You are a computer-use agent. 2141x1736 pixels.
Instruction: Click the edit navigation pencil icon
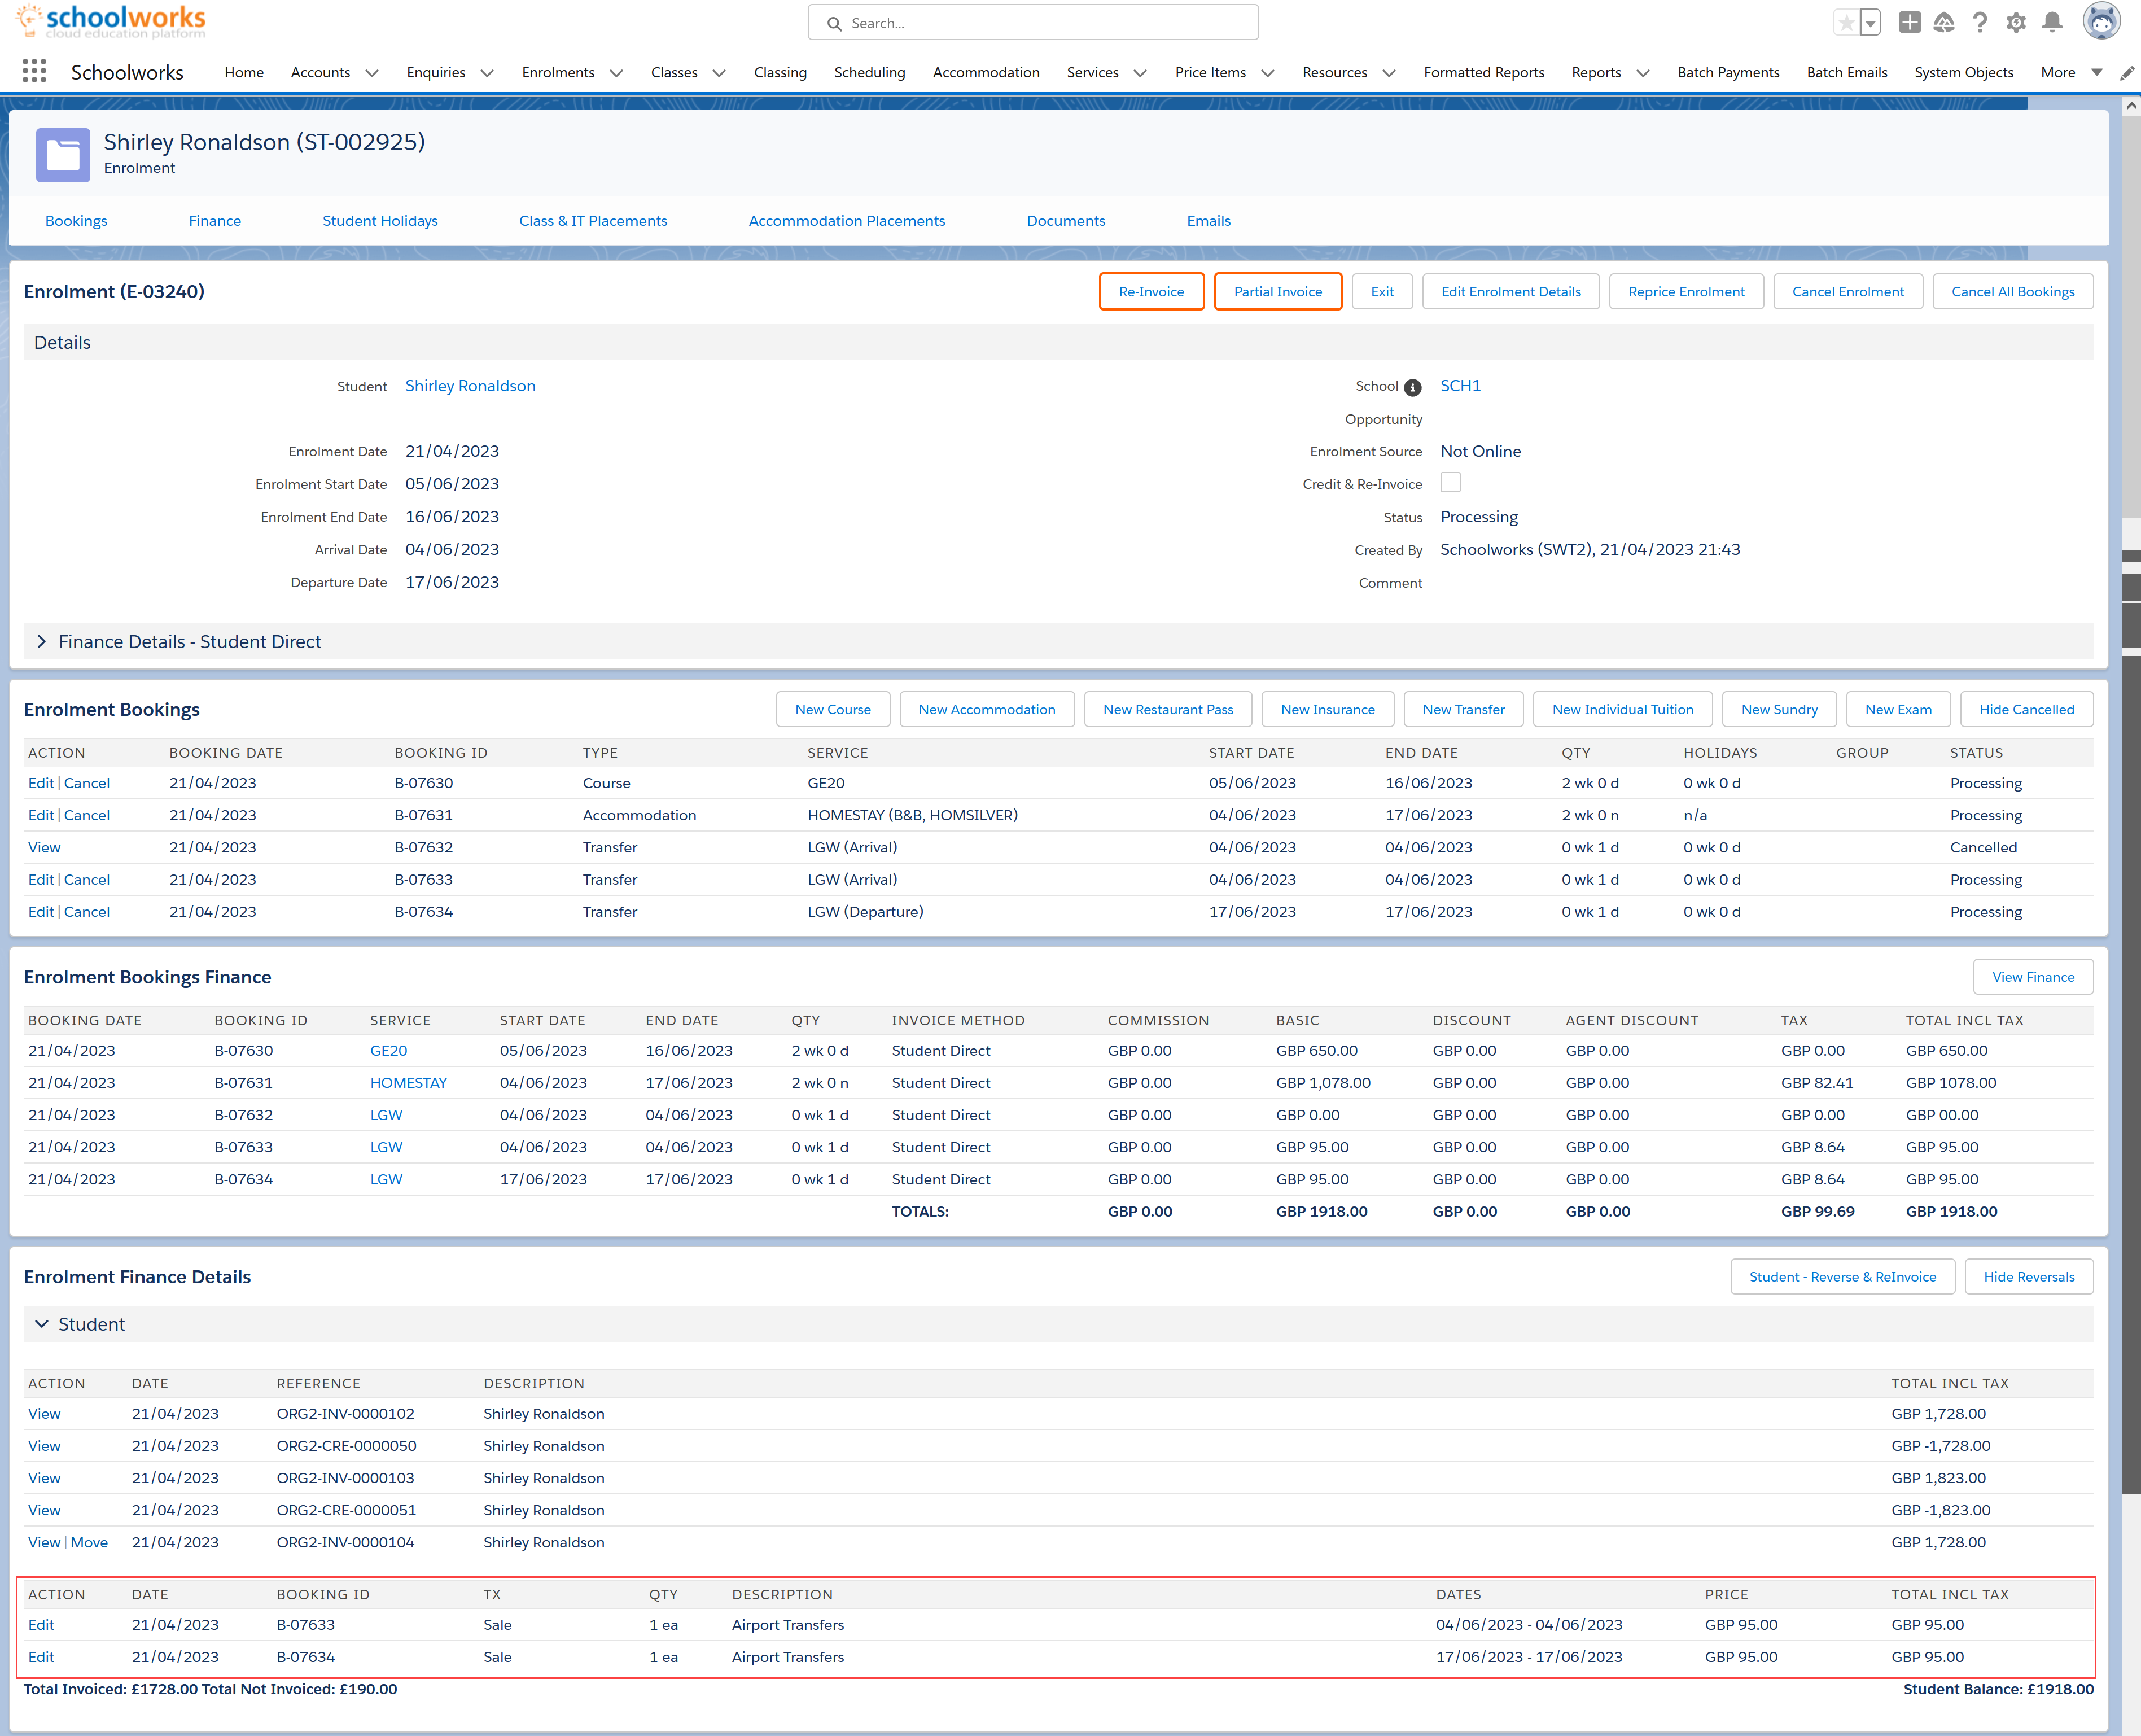point(2127,72)
